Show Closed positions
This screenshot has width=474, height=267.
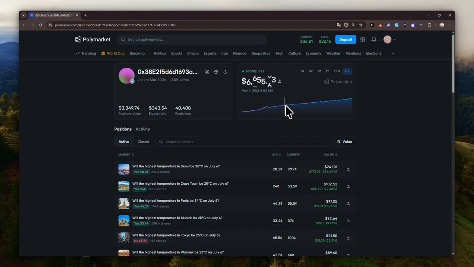point(143,142)
